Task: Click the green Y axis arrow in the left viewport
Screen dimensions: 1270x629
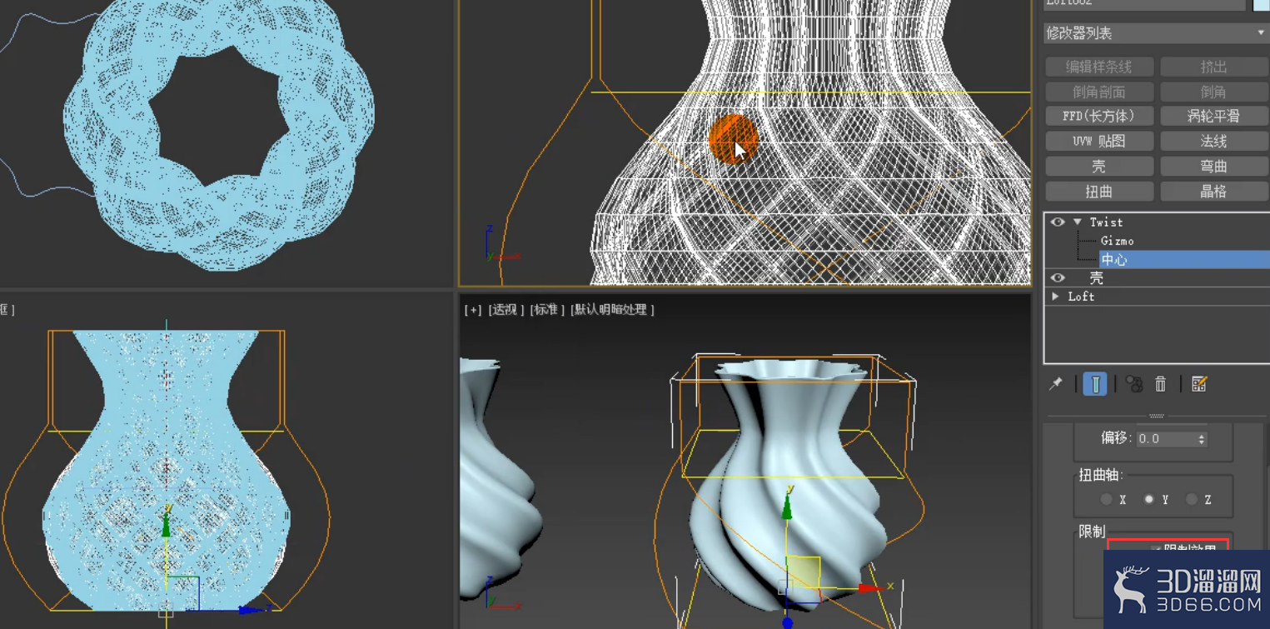Action: 167,525
